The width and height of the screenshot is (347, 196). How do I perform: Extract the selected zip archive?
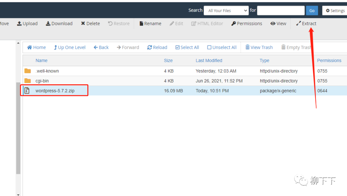(x=306, y=23)
